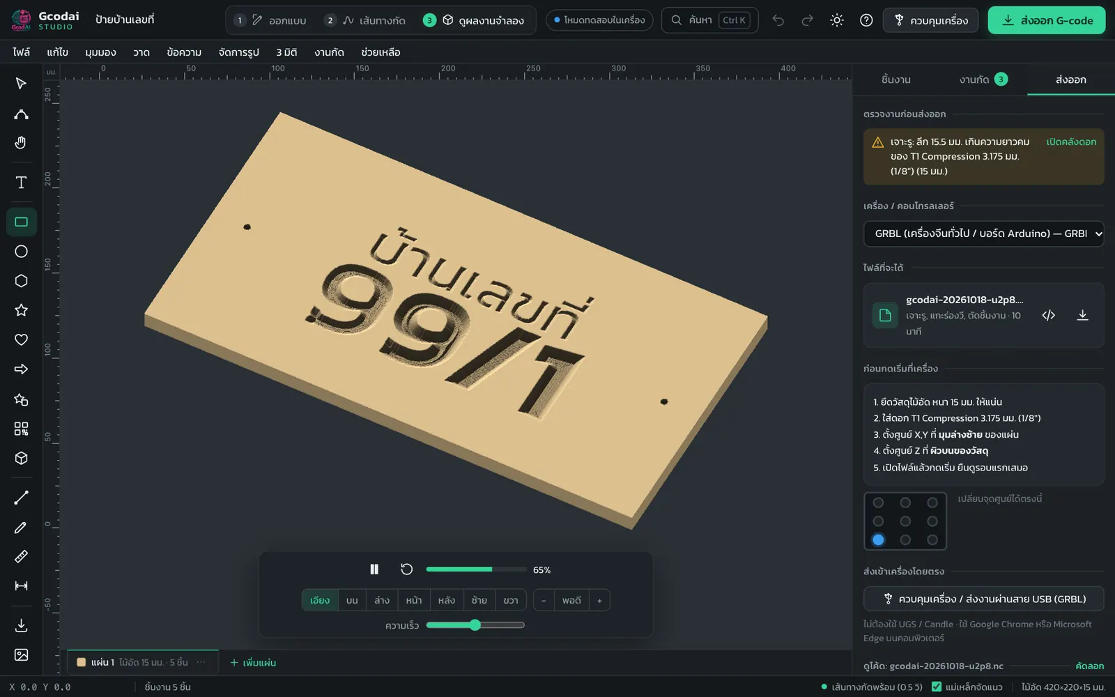
Task: Click the undo arrow
Action: (x=778, y=20)
